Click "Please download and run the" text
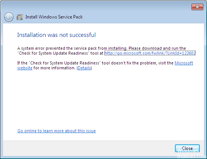The width and height of the screenshot is (207, 159). [157, 48]
